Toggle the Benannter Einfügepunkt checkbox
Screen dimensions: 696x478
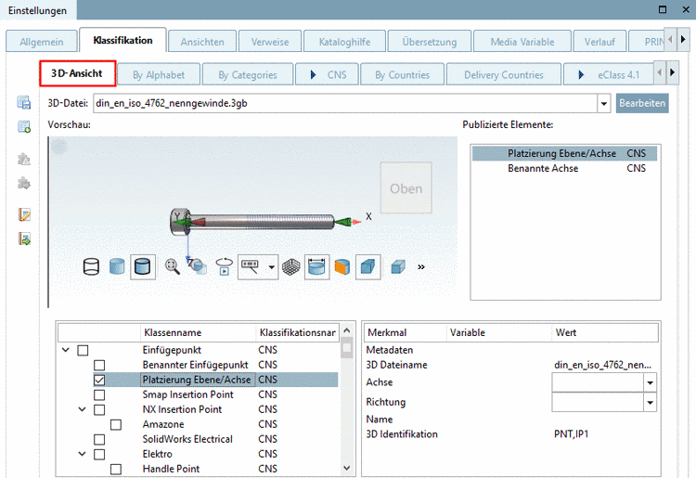pos(99,366)
